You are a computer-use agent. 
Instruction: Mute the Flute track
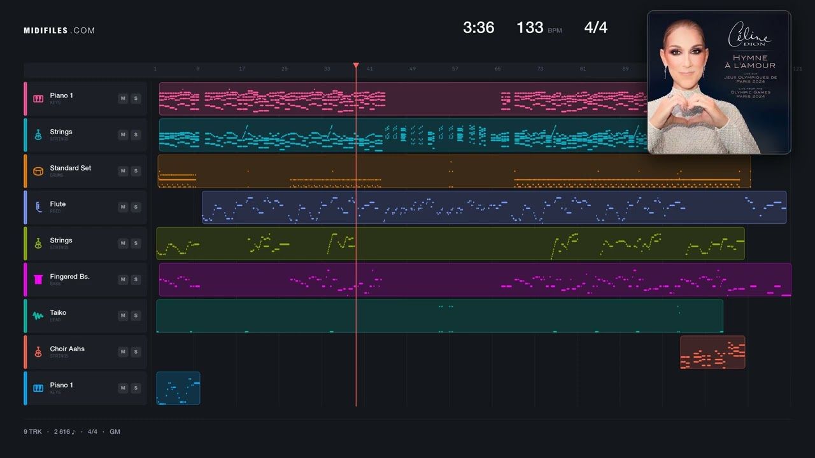[x=123, y=207]
